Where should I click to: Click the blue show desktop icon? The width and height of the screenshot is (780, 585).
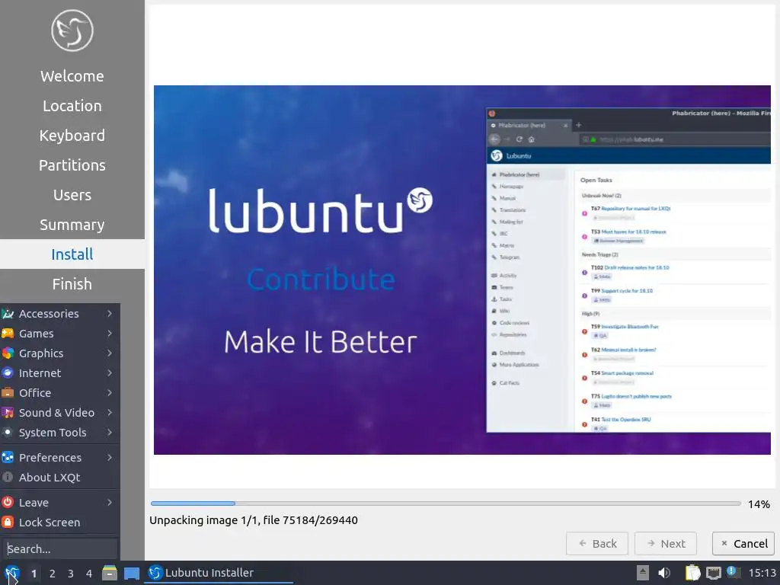[x=131, y=573]
